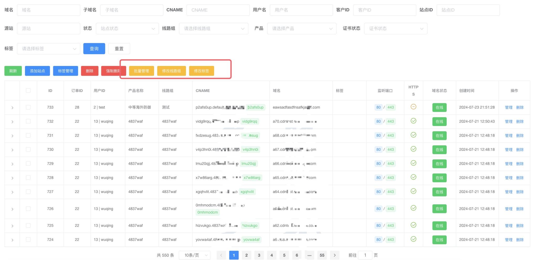This screenshot has height=260, width=534.
Task: Toggle the select-all checkbox in table header
Action: click(28, 90)
